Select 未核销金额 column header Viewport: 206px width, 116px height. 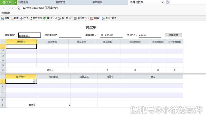click(158, 42)
